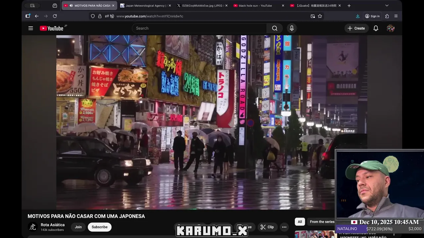Click the tracking protection shield icon

coord(93,16)
